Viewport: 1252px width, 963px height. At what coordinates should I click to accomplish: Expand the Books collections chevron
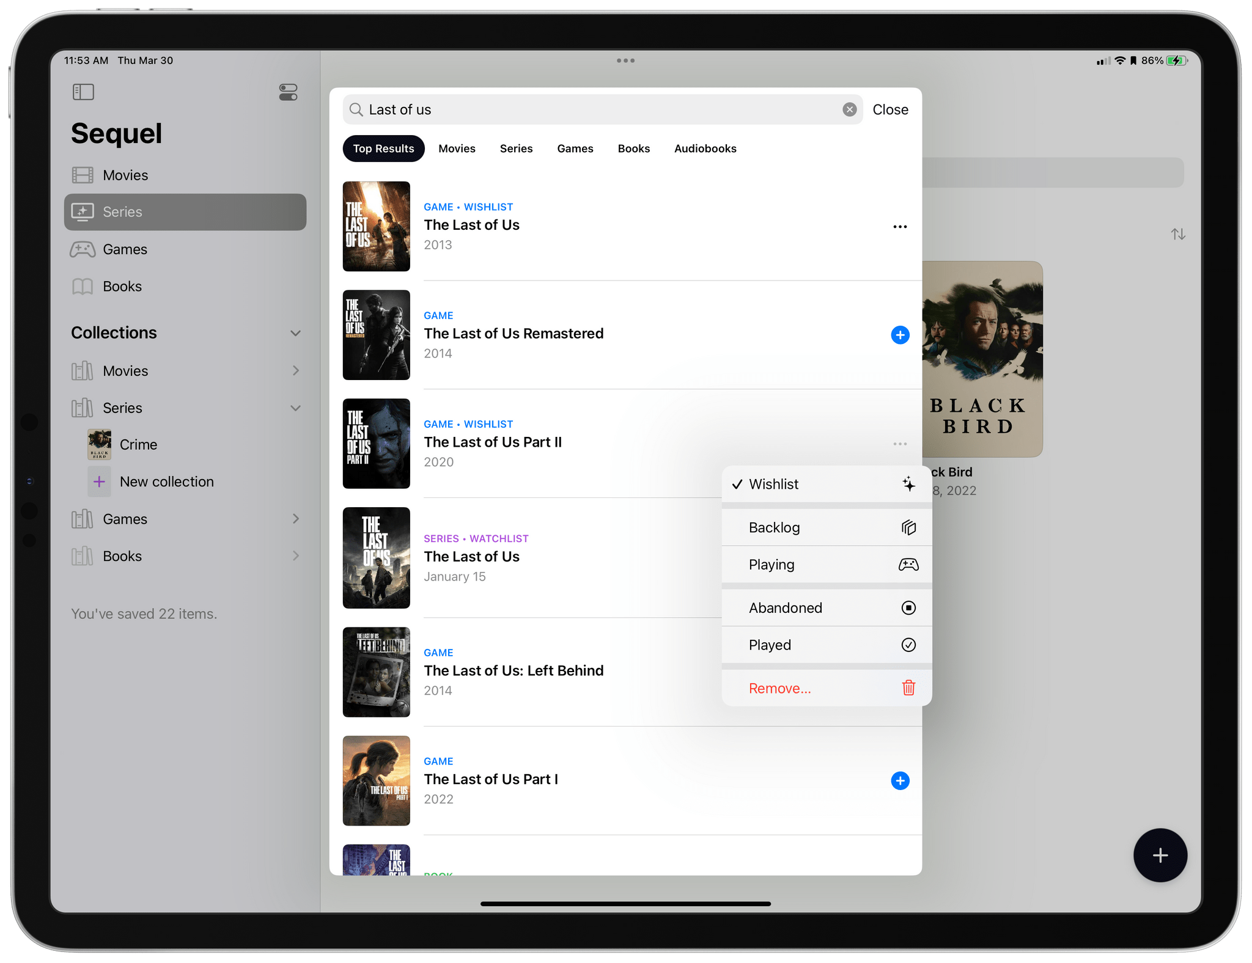[x=296, y=556]
